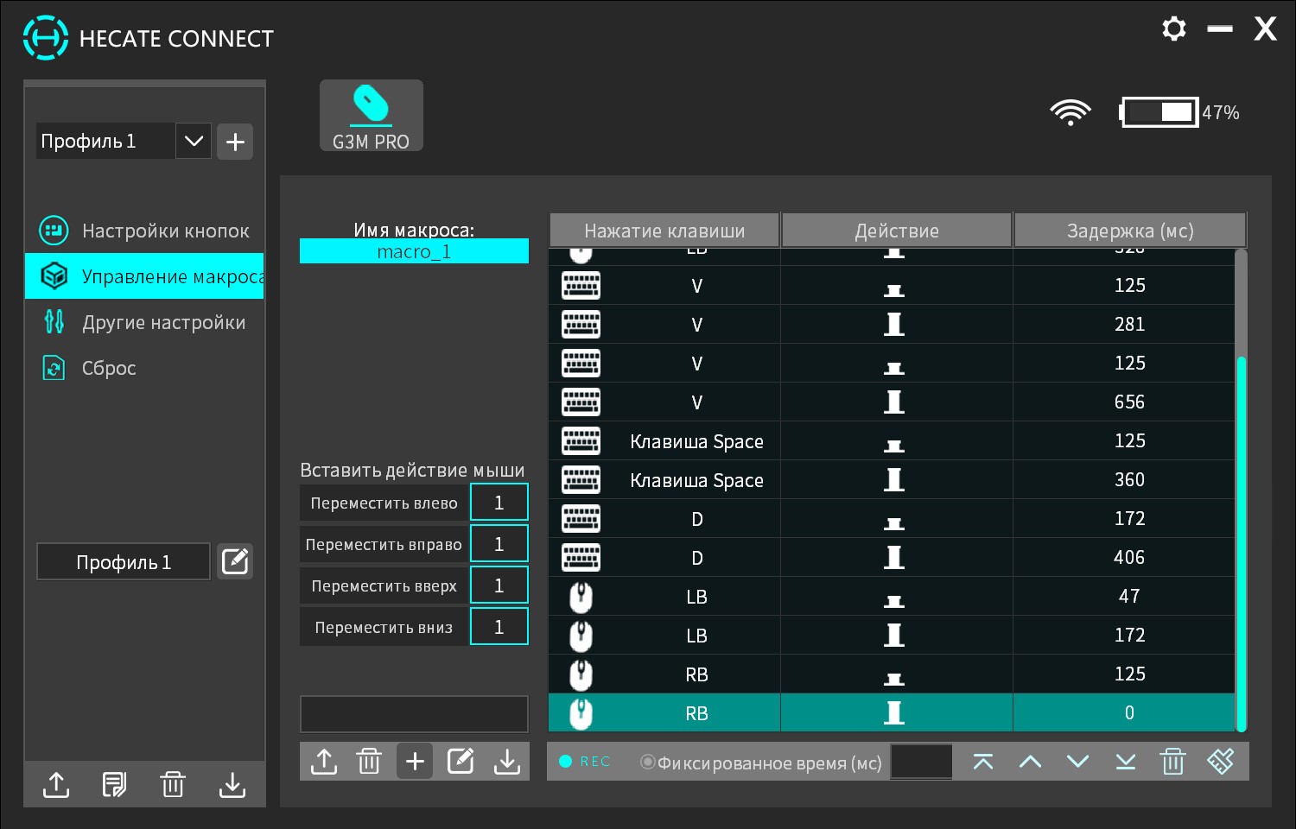Export profile with the upload icon

56,784
